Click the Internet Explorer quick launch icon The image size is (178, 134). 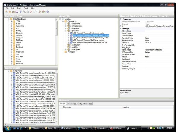pos(21,128)
